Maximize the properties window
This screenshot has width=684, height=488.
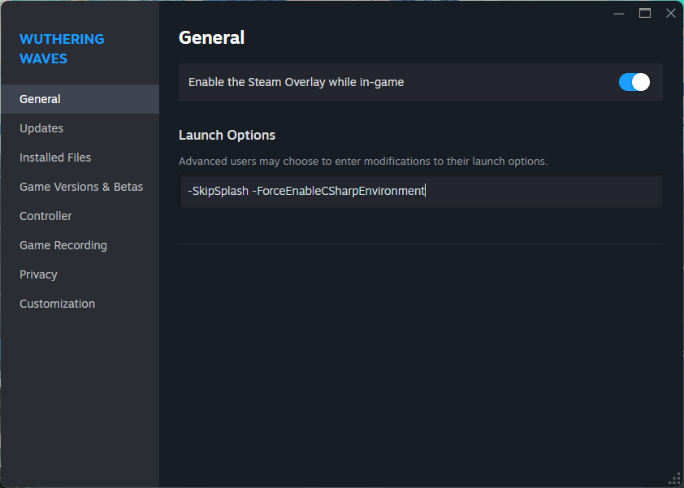tap(645, 14)
